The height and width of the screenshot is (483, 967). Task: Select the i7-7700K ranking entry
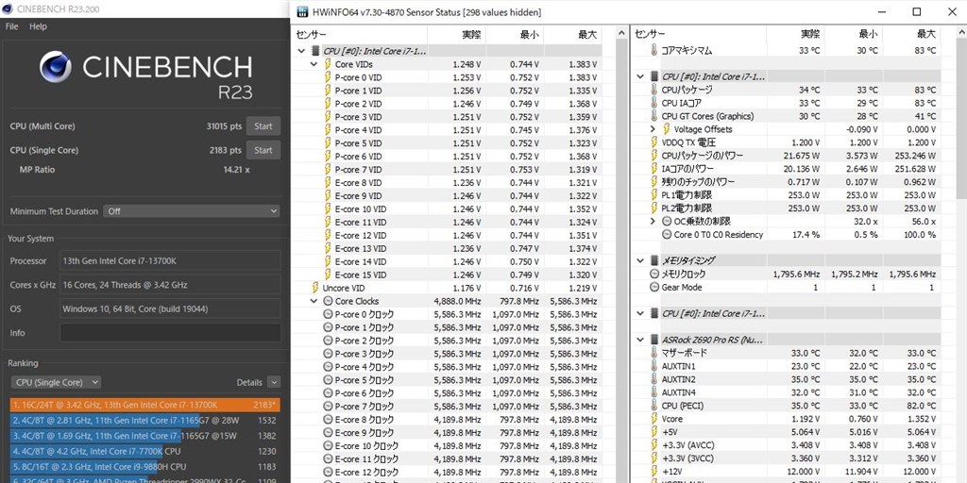coord(144,451)
